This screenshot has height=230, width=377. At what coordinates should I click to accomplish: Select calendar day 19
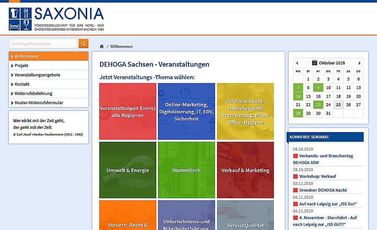(349, 96)
